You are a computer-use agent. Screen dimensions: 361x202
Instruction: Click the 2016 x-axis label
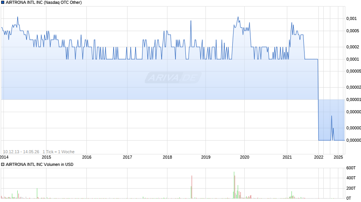87,157
